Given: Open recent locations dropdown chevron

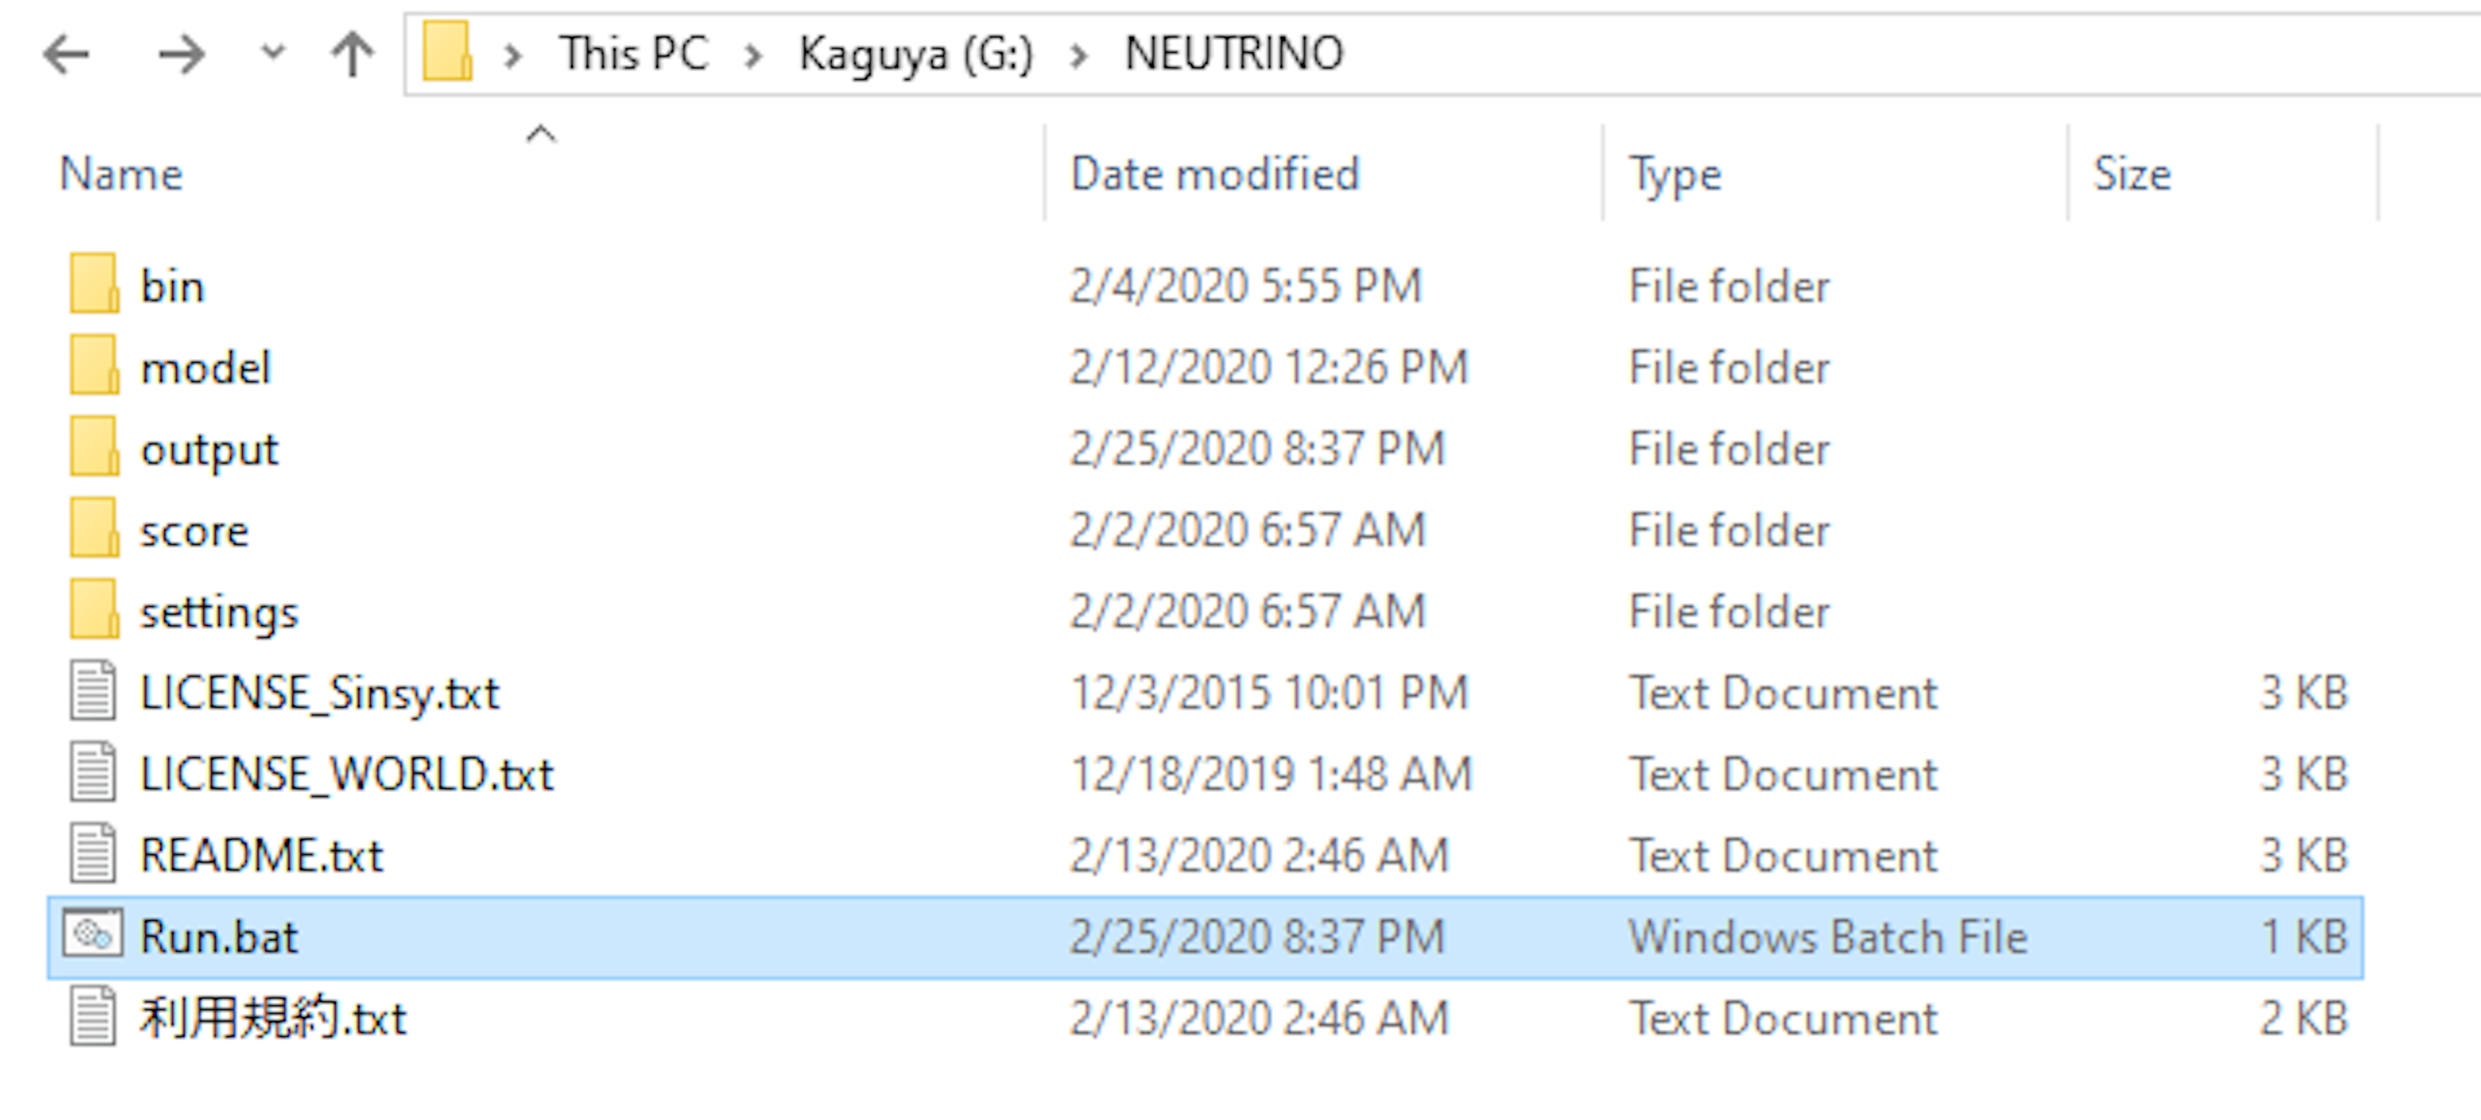Looking at the screenshot, I should [273, 52].
